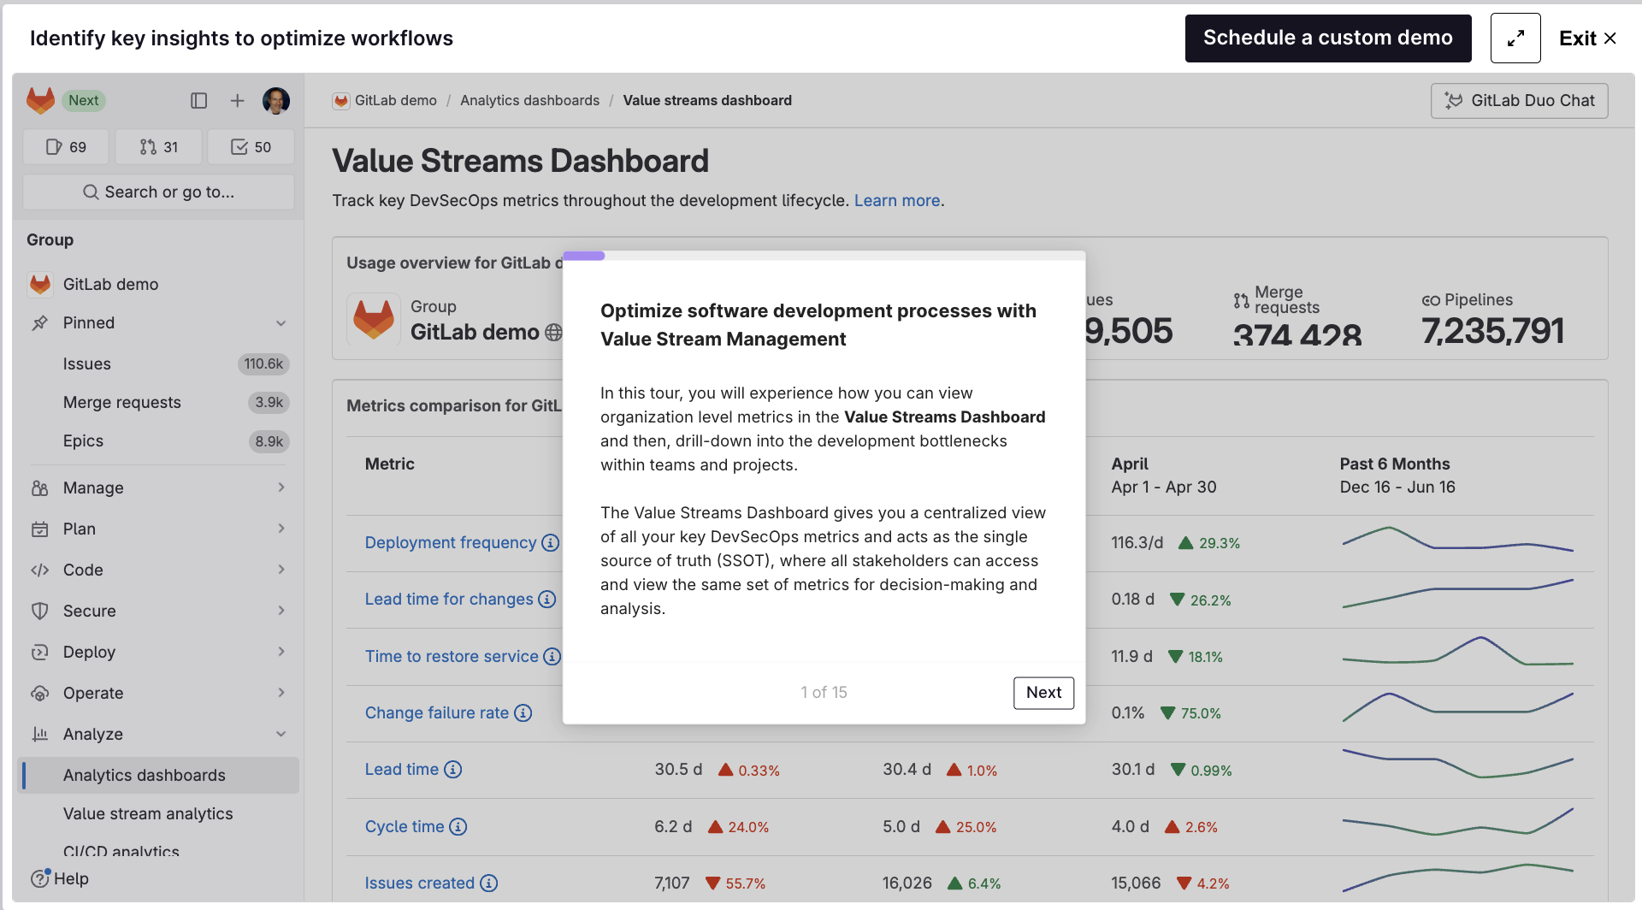Click info icon beside Cycle time
This screenshot has width=1642, height=910.
coord(458,826)
